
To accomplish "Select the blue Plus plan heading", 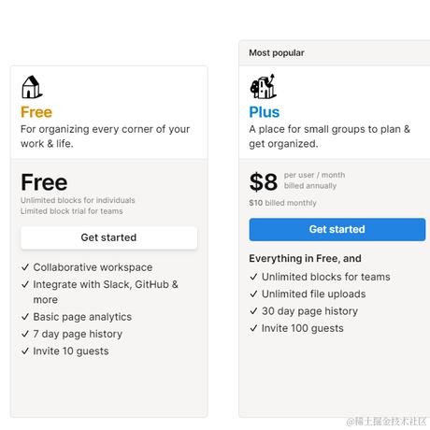I will [x=265, y=112].
